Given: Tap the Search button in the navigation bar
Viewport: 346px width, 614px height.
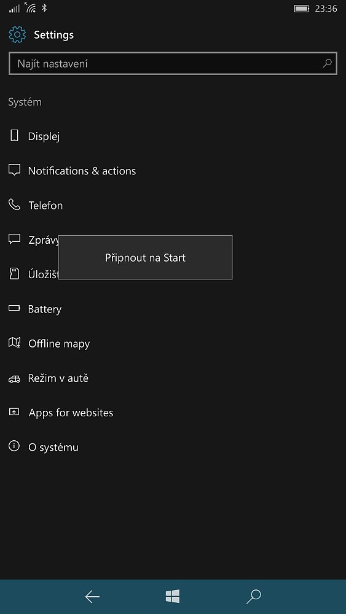Looking at the screenshot, I should point(253,597).
